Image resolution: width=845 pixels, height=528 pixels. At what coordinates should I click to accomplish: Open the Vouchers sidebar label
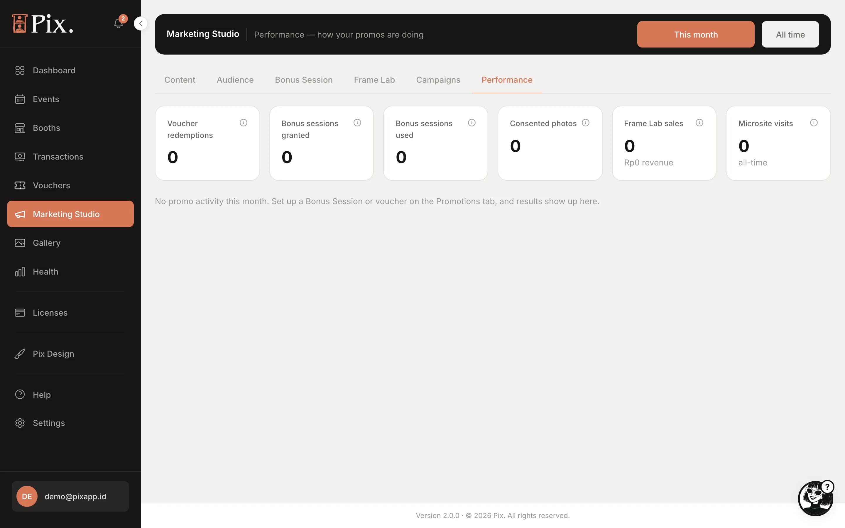[51, 185]
